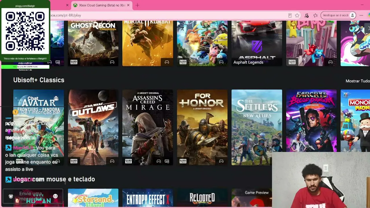Click the keyboard icon on Assassin's Creed Mirage

click(x=167, y=161)
